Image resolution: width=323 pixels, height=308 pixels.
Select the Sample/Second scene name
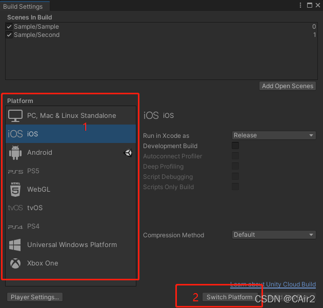[x=37, y=35]
